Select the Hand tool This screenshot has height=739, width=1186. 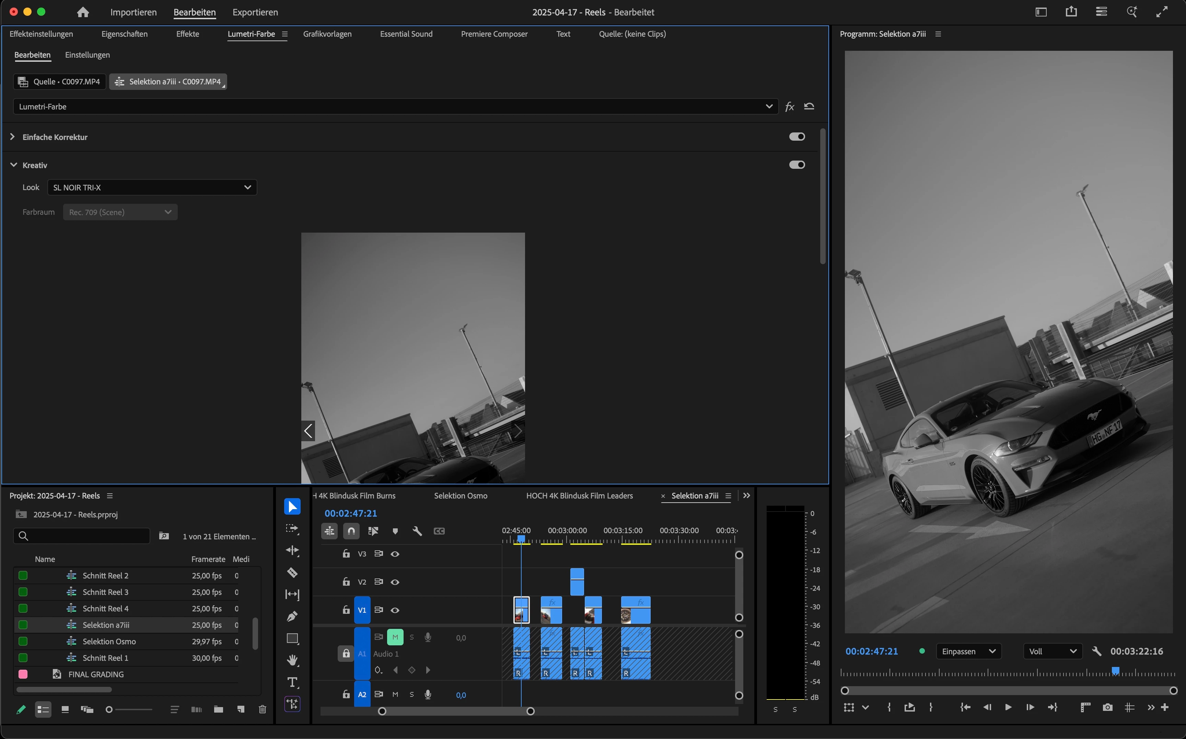tap(292, 660)
